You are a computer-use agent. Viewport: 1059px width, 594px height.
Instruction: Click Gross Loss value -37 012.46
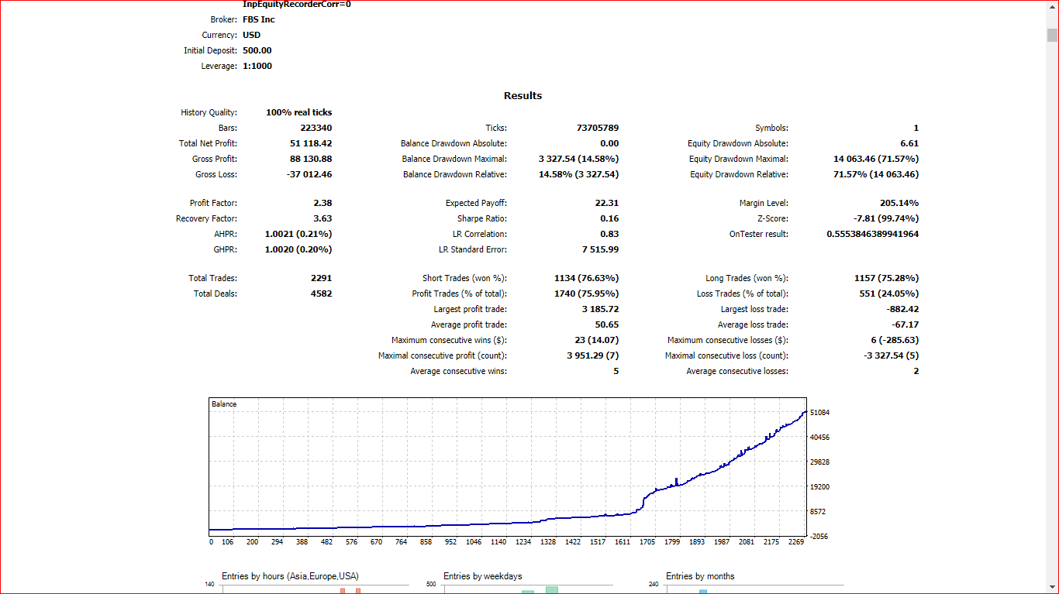(309, 174)
